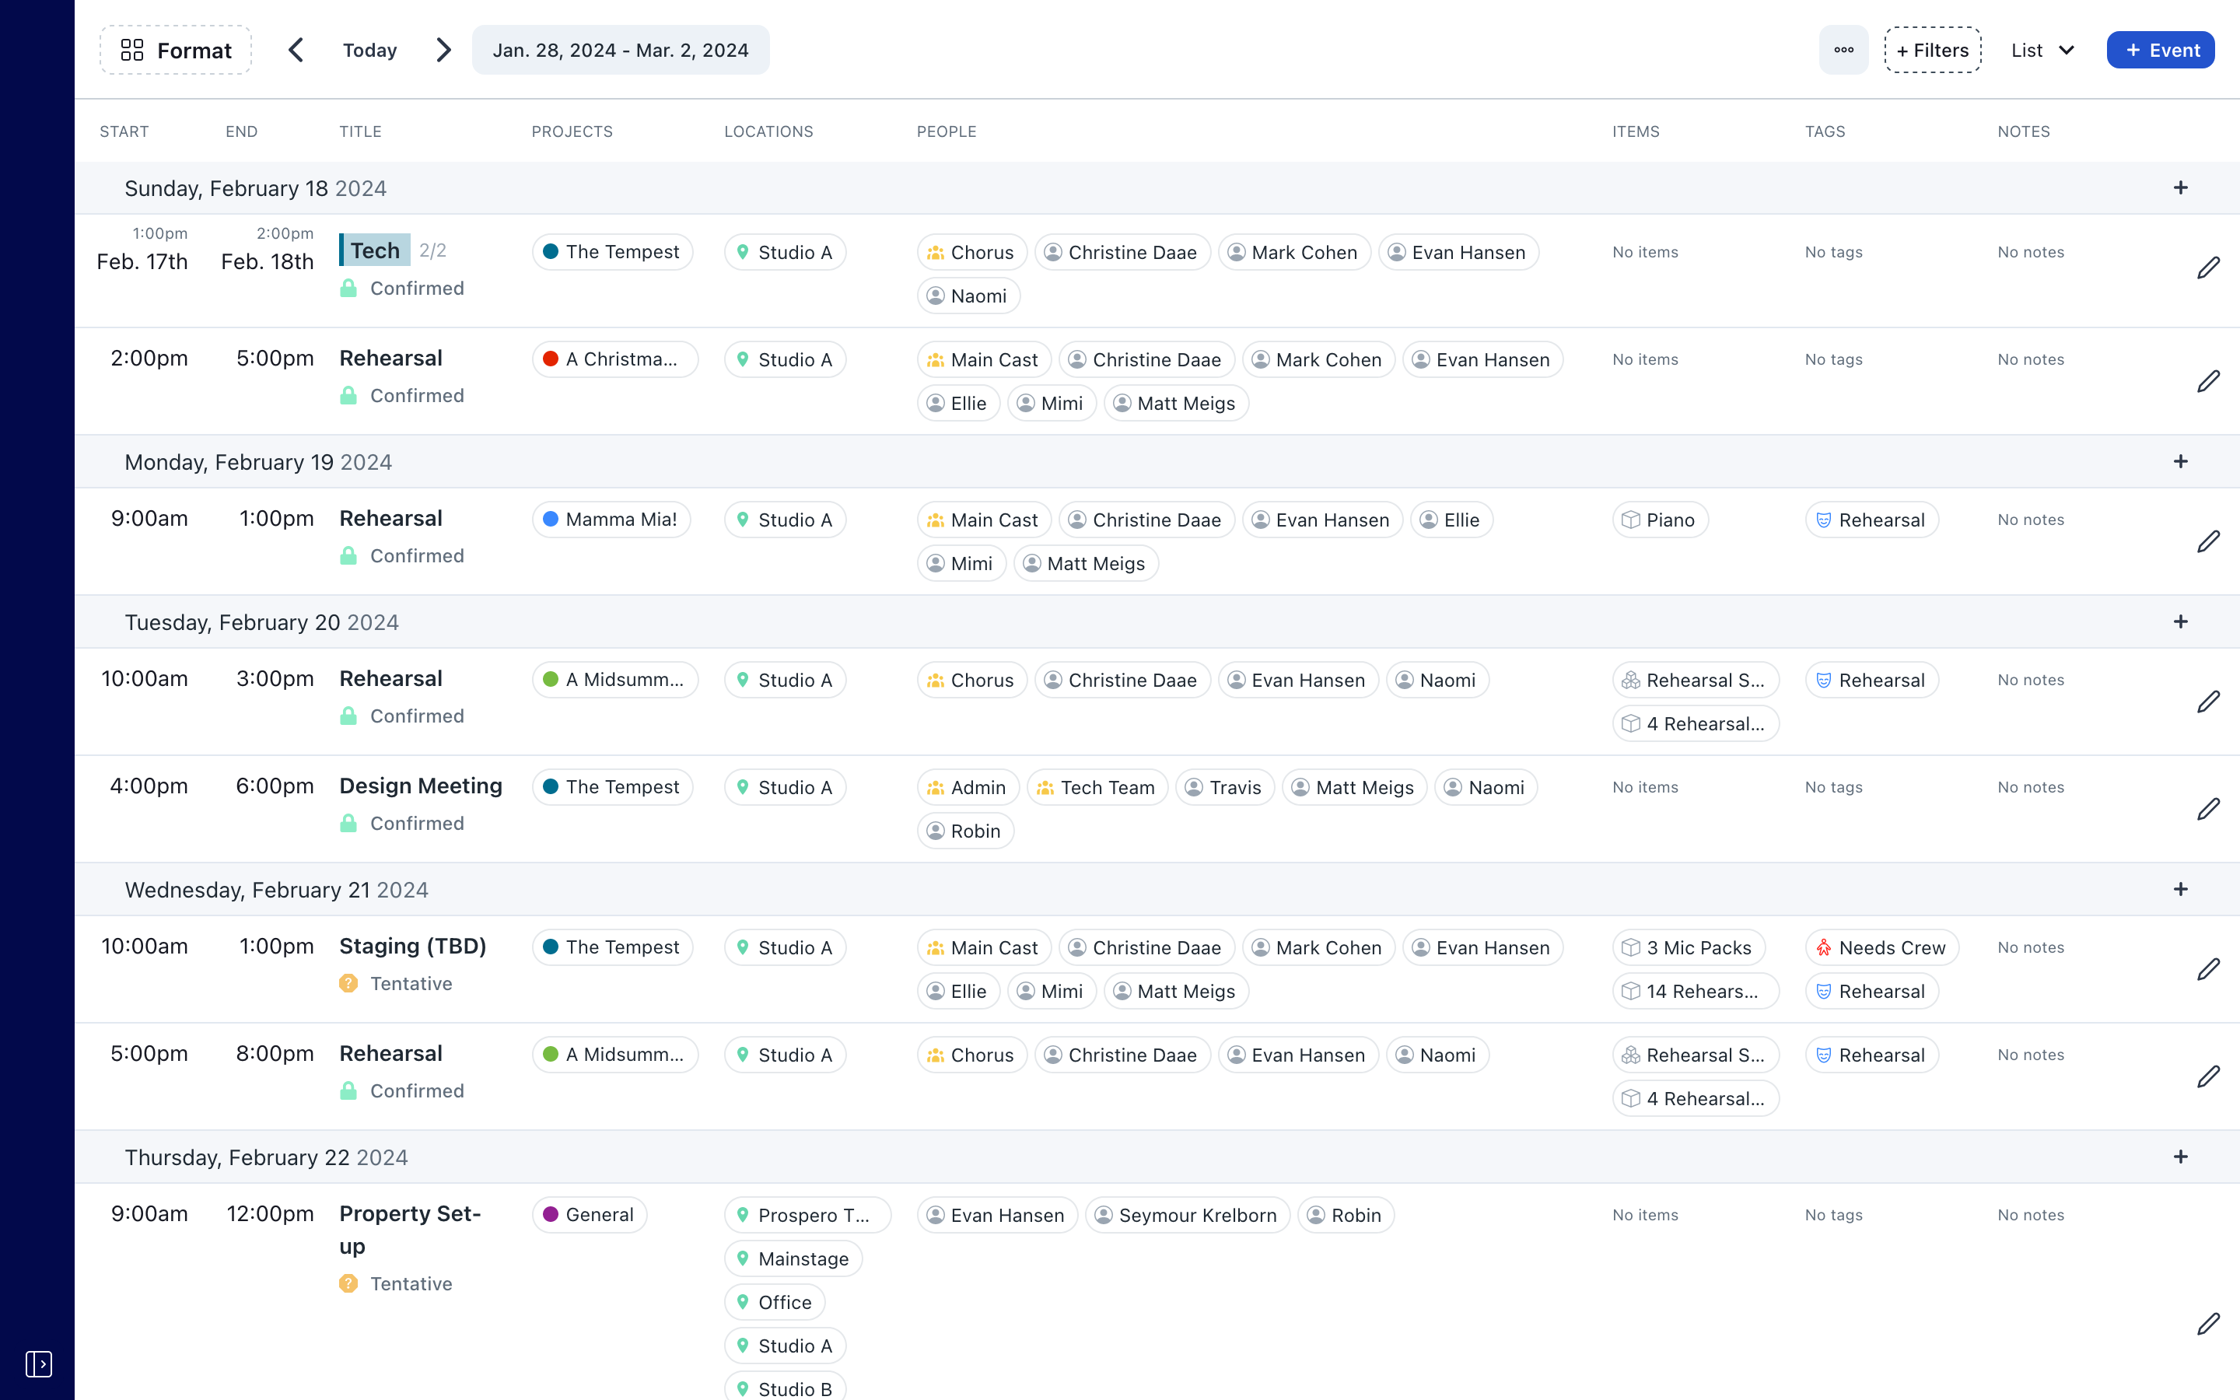The height and width of the screenshot is (1400, 2240).
Task: Open the three-dots more options menu
Action: click(x=1843, y=50)
